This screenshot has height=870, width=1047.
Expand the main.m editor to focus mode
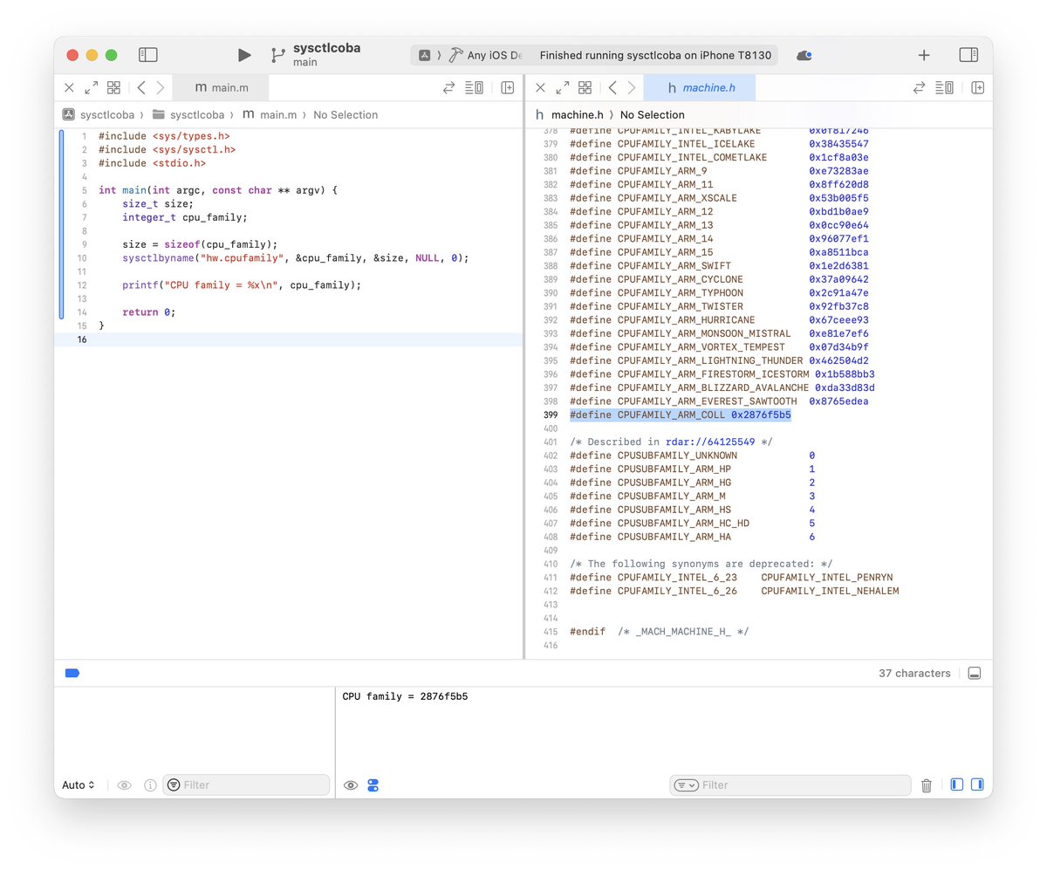(92, 87)
